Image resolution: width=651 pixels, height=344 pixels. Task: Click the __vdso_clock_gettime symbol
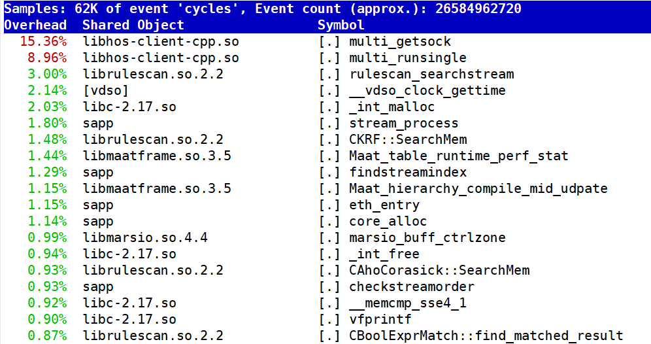tap(427, 91)
